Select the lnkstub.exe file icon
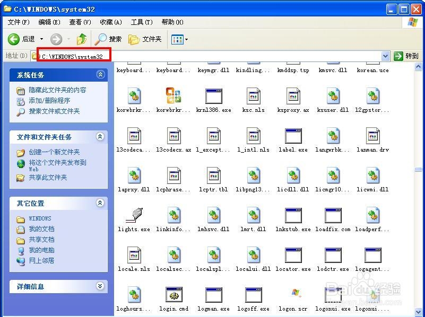Screen dimensions: 425x317 [x=293, y=215]
